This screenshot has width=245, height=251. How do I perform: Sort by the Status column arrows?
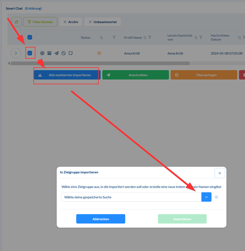click(x=101, y=37)
